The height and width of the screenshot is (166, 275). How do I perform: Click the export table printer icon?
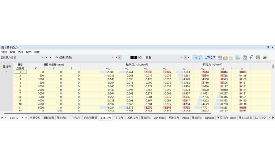tap(245, 57)
